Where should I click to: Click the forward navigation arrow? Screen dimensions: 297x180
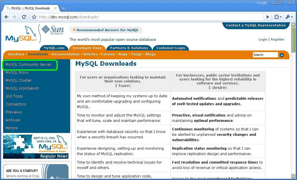coord(15,17)
